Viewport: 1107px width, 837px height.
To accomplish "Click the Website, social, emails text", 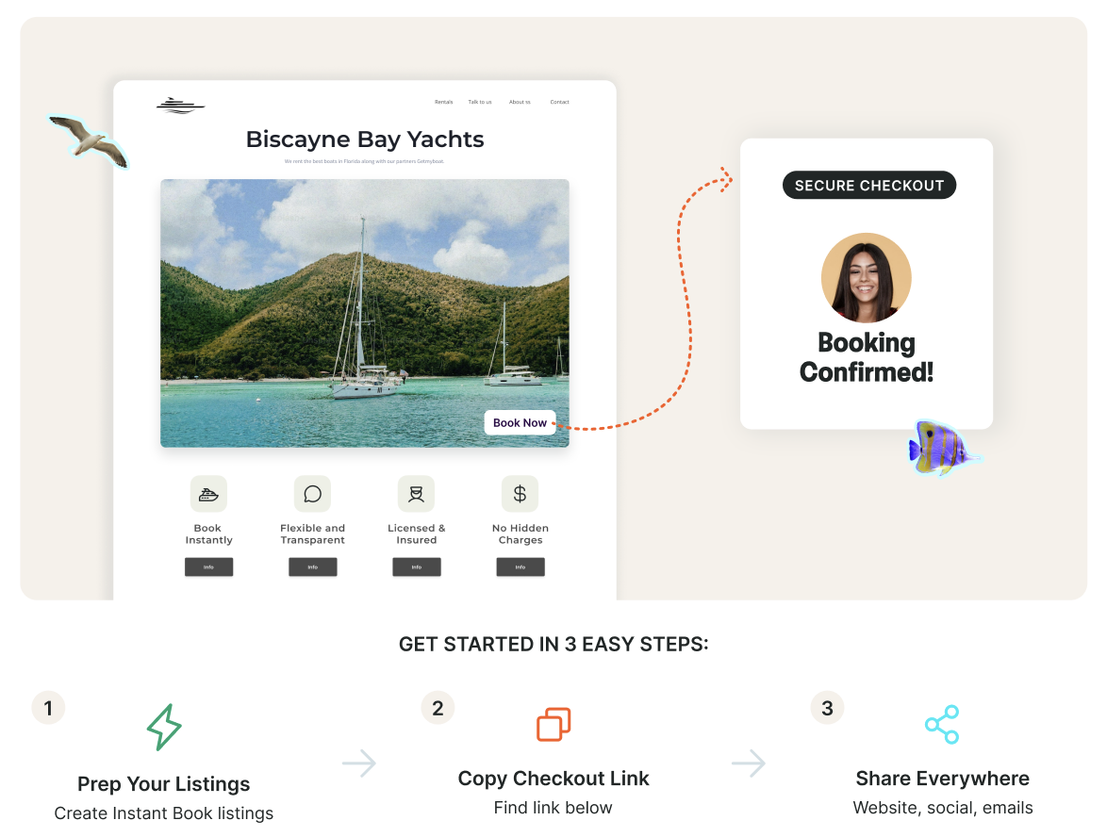I will click(943, 808).
